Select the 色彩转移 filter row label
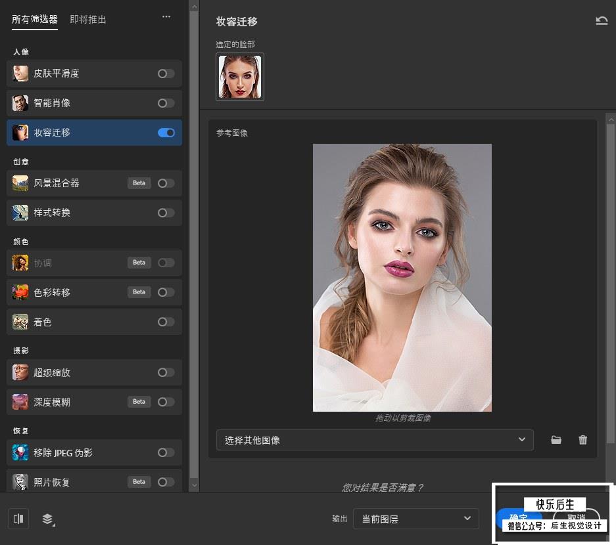This screenshot has width=616, height=545. [52, 292]
